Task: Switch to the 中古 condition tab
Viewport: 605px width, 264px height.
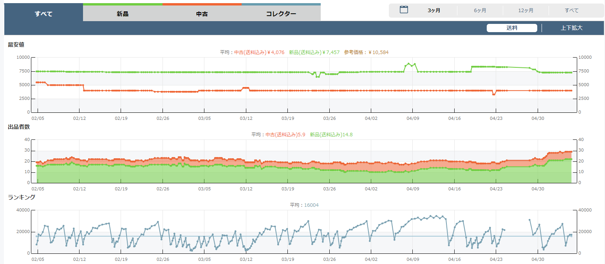Action: 202,14
